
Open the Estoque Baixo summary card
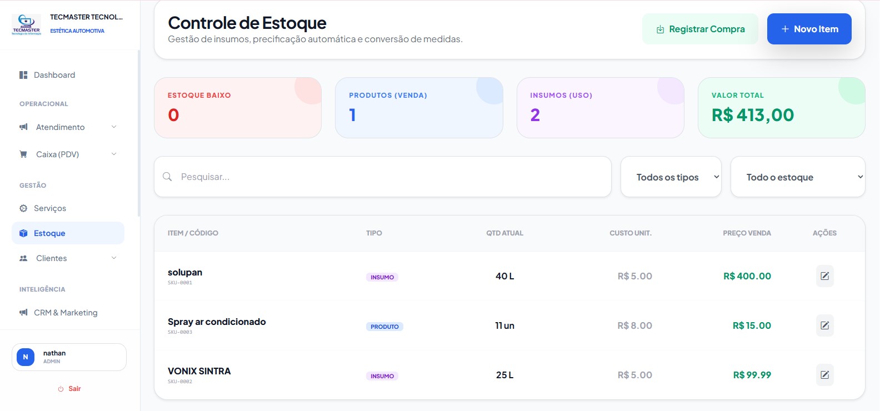(238, 108)
